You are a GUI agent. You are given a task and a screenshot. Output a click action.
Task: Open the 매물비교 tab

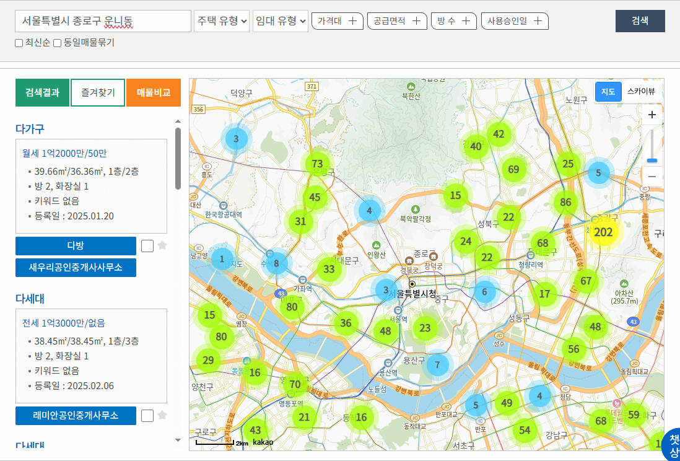tap(154, 92)
